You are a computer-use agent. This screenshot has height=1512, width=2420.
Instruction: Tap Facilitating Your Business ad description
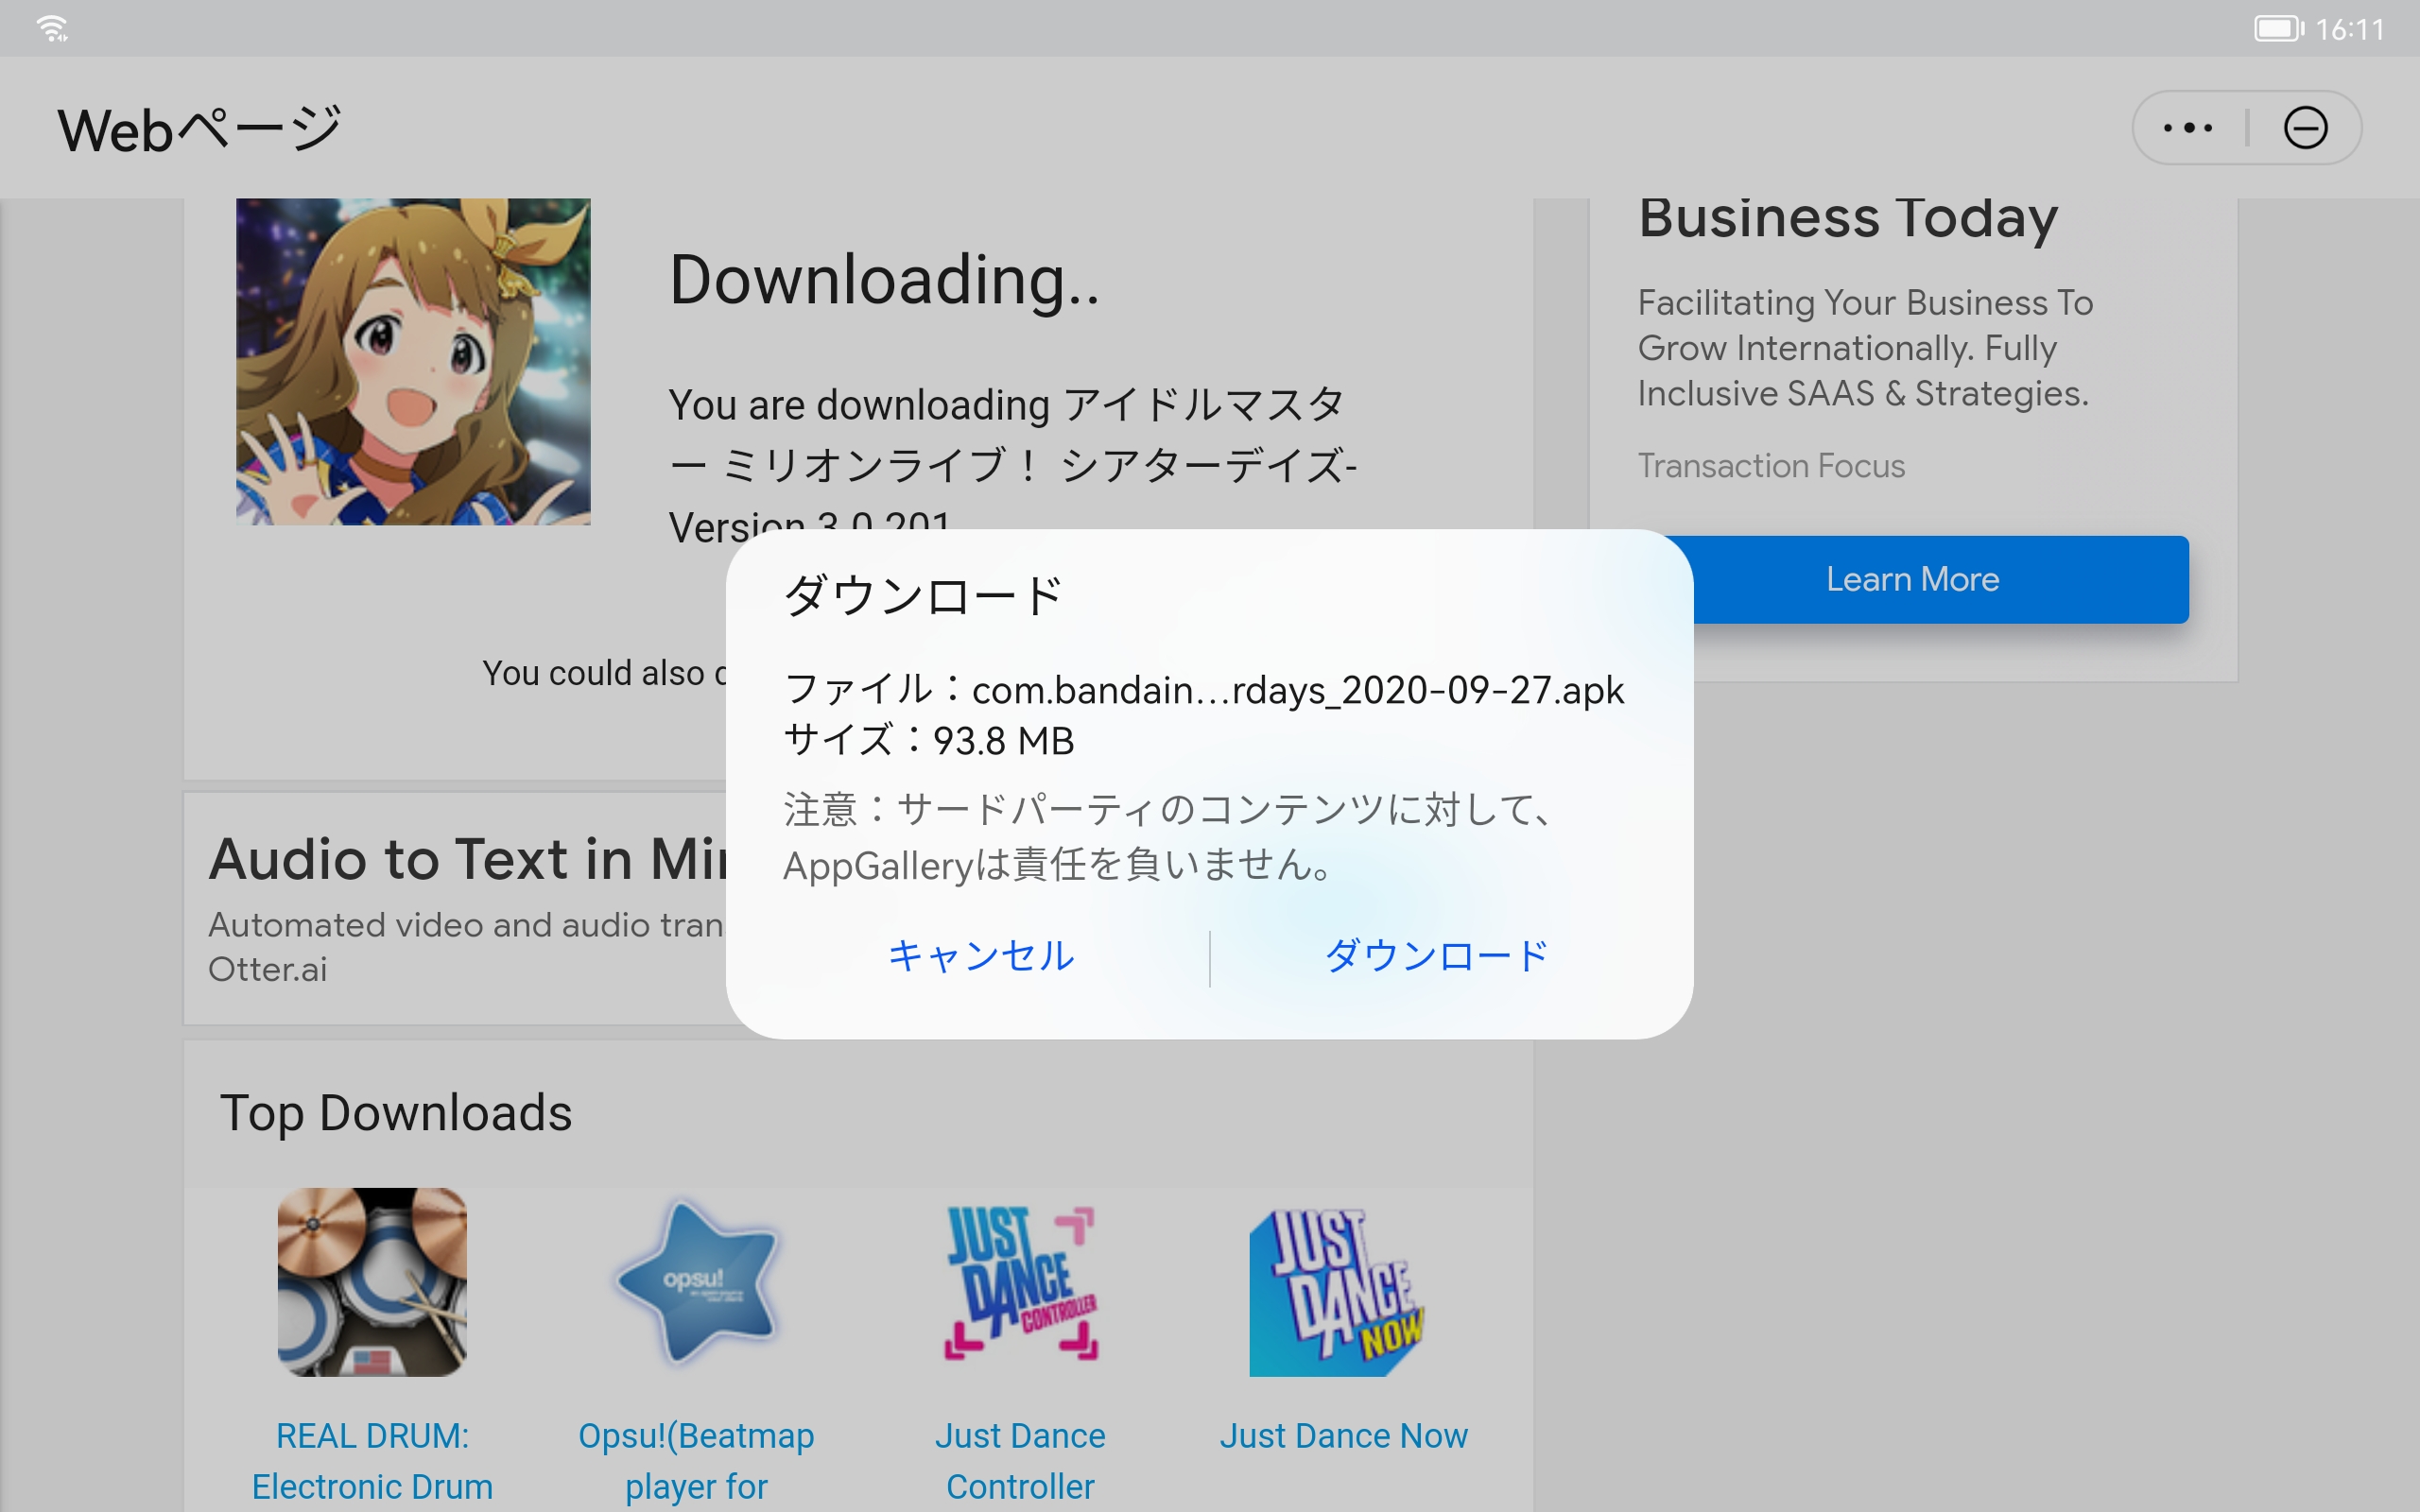point(1865,348)
